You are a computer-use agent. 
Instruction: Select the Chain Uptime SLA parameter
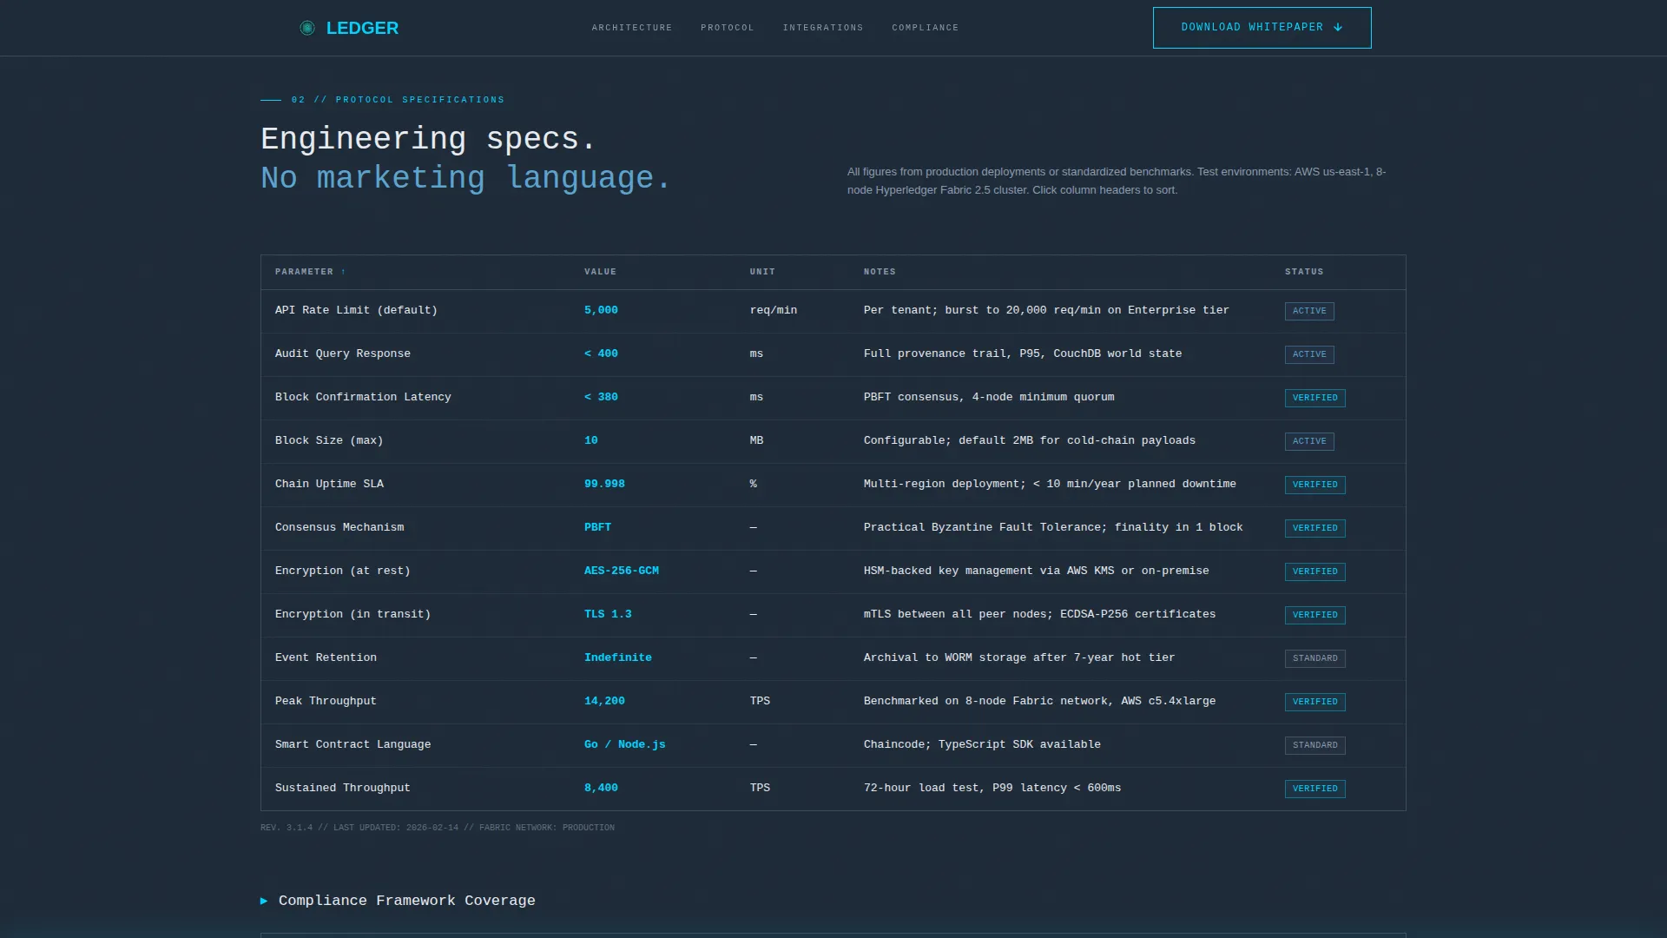tap(329, 484)
